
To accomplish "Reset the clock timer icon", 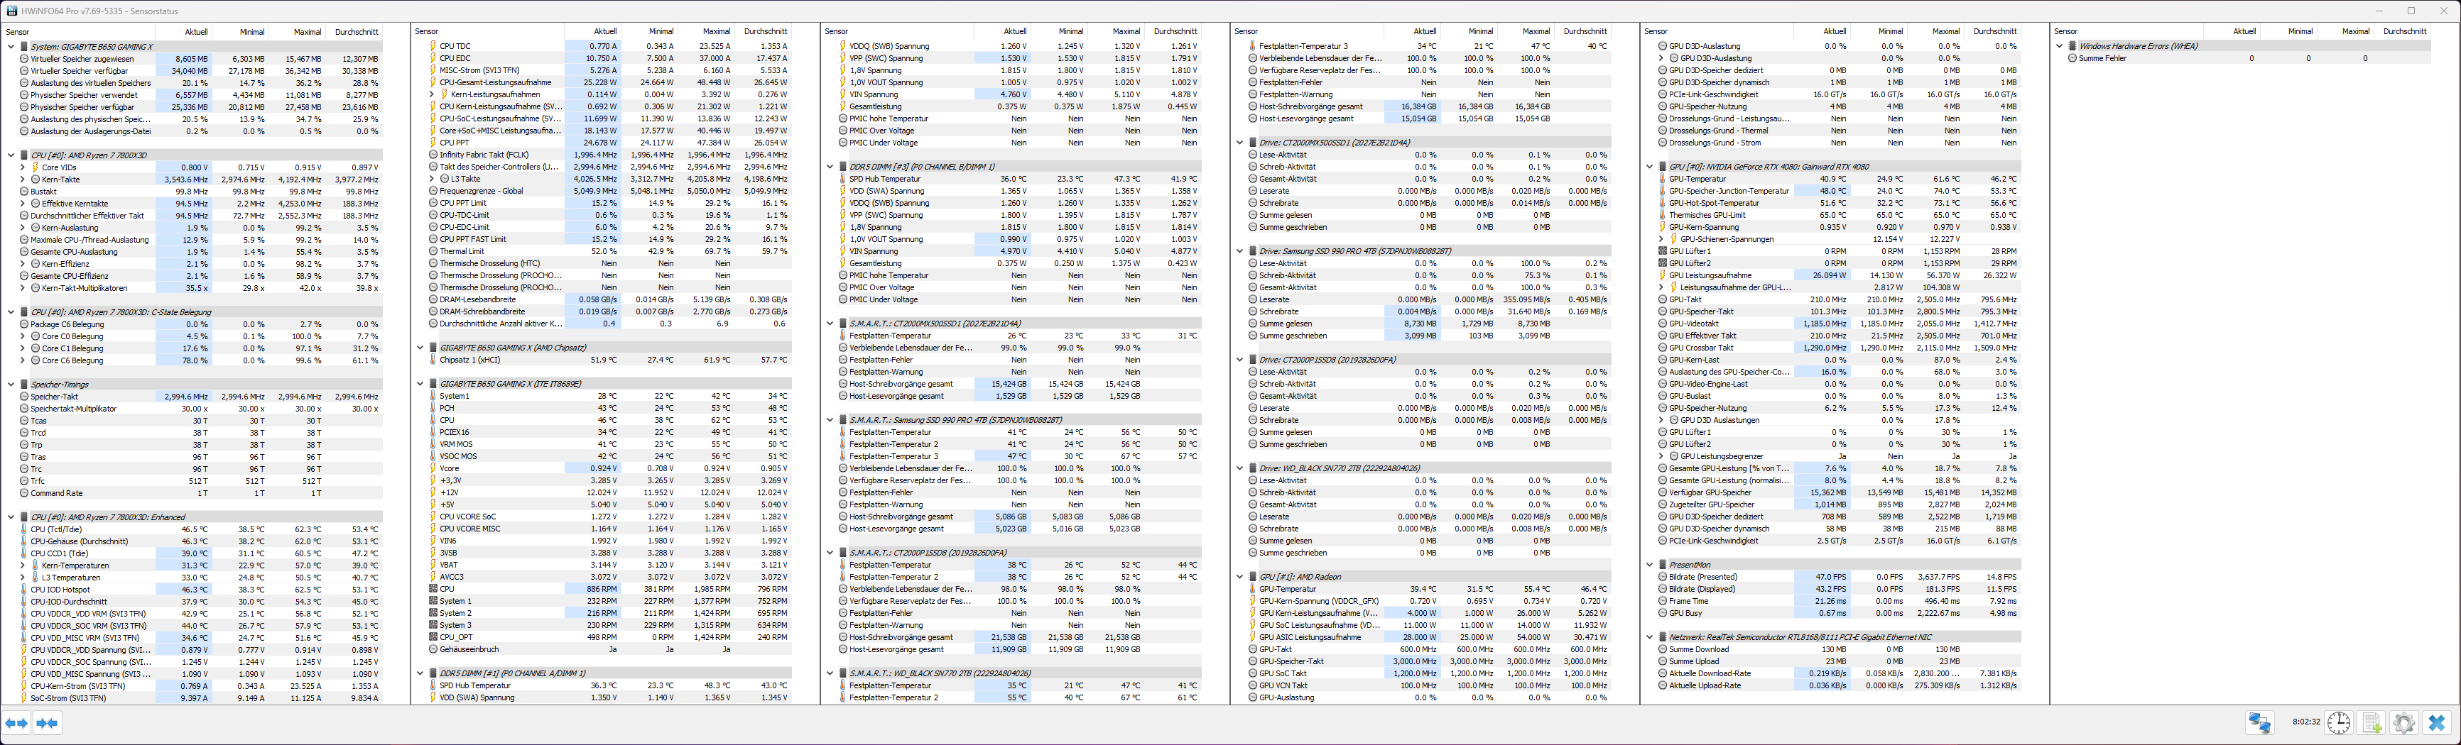I will [2339, 723].
